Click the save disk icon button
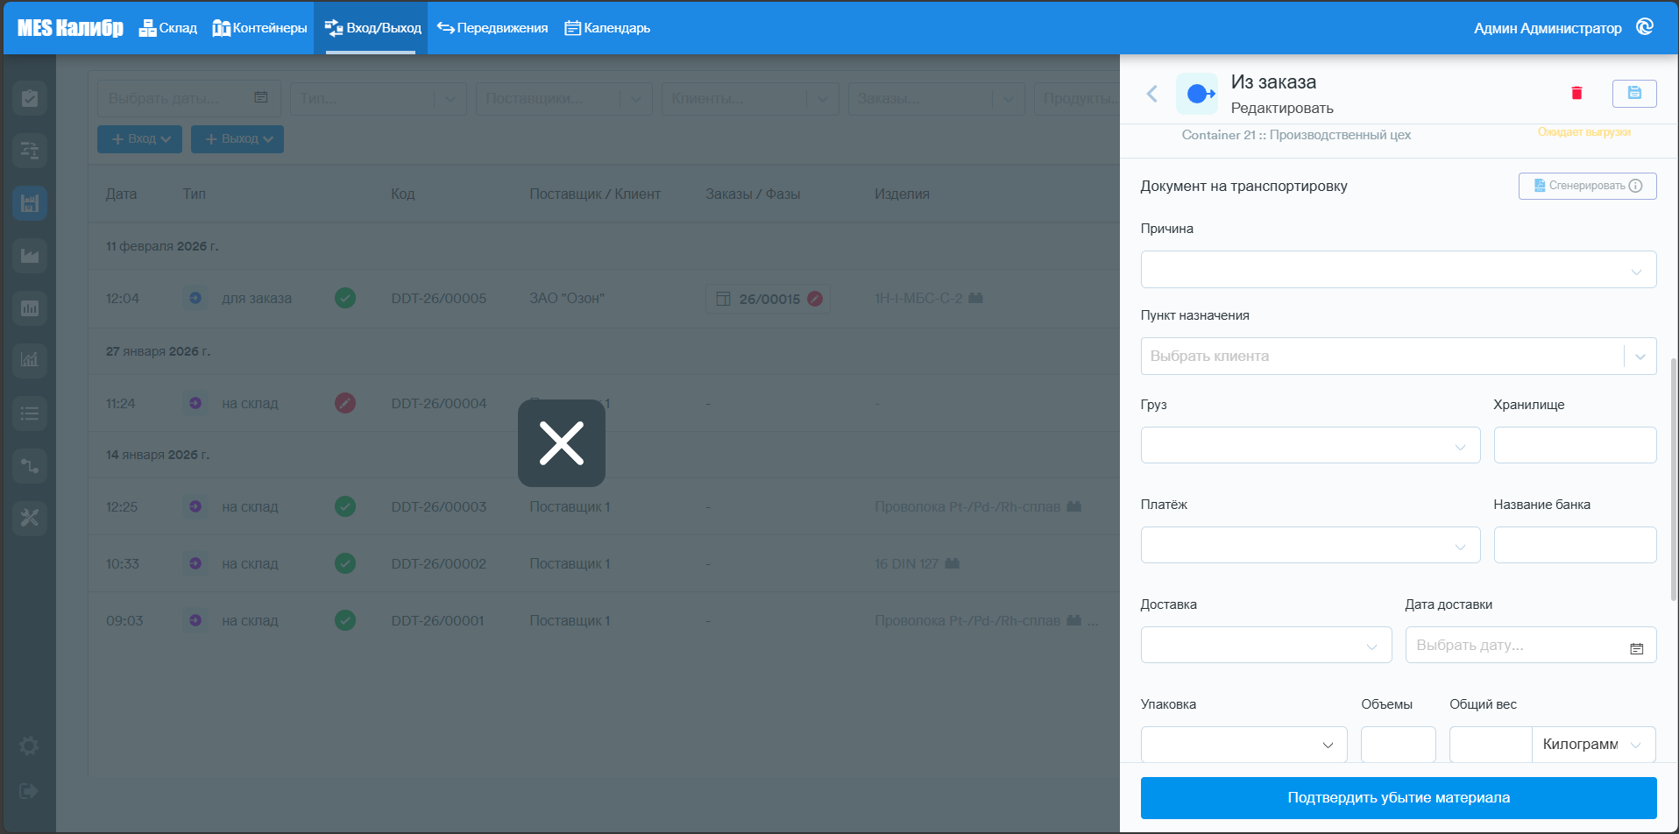Viewport: 1679px width, 834px height. point(1634,93)
